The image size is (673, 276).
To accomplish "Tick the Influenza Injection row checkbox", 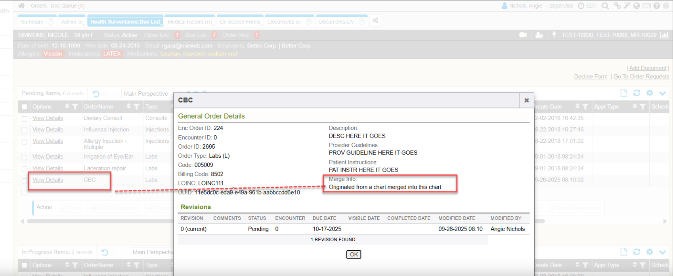I will tap(25, 130).
